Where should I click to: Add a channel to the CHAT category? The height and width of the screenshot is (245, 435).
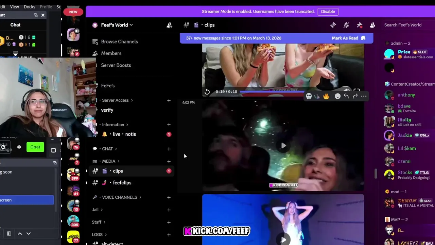pos(169,149)
